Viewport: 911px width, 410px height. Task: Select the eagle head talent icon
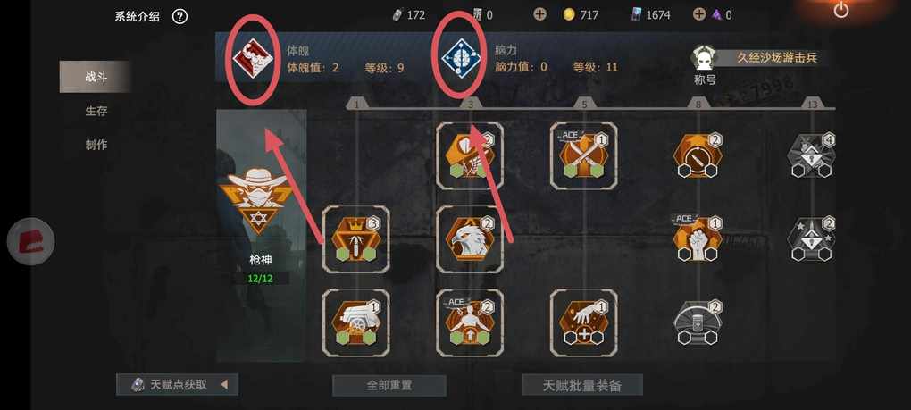(x=470, y=238)
